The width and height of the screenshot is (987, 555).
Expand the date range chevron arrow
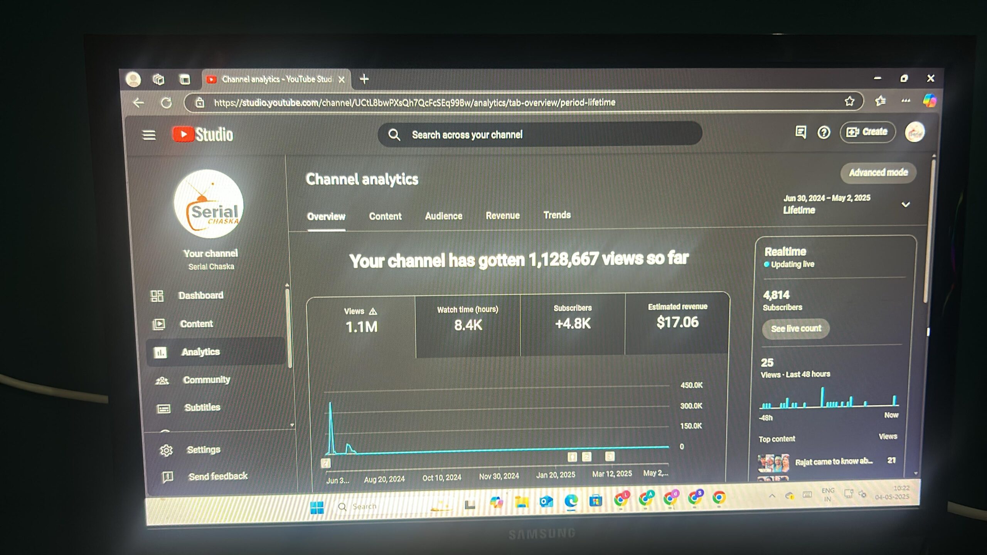tap(905, 205)
